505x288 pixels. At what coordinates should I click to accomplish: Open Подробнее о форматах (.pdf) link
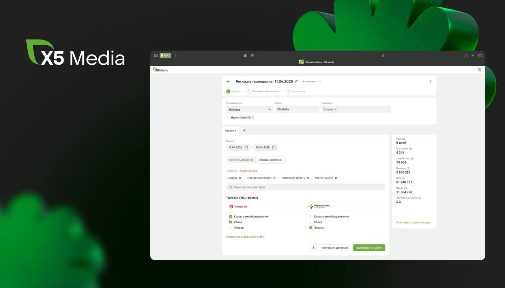pos(245,237)
